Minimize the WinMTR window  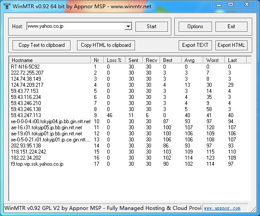click(x=219, y=5)
